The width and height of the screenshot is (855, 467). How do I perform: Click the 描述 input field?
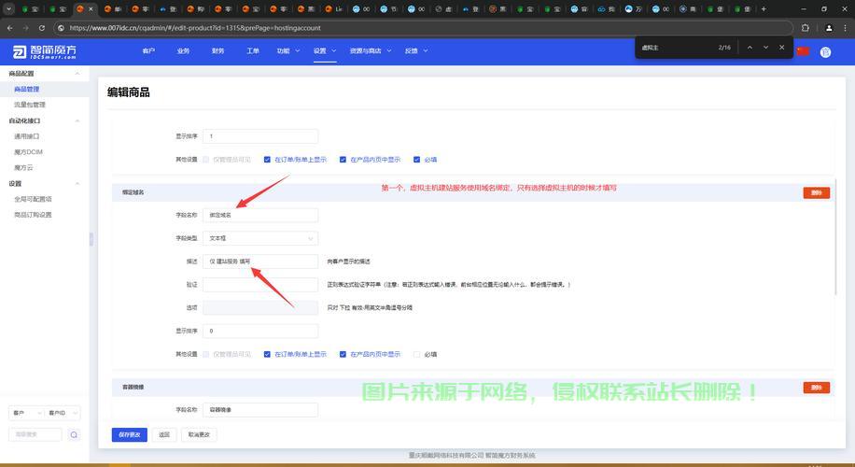260,262
